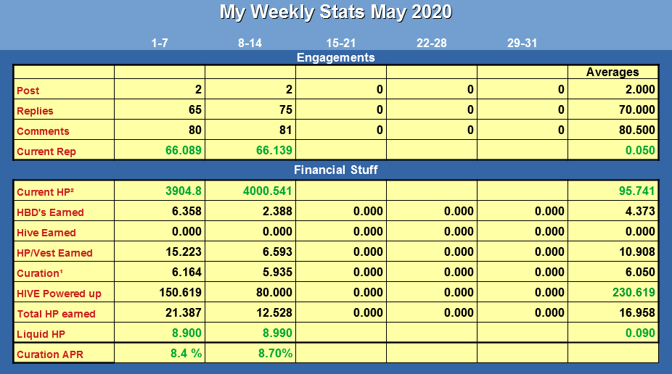Click the Current HP value '4000.541'

[268, 191]
